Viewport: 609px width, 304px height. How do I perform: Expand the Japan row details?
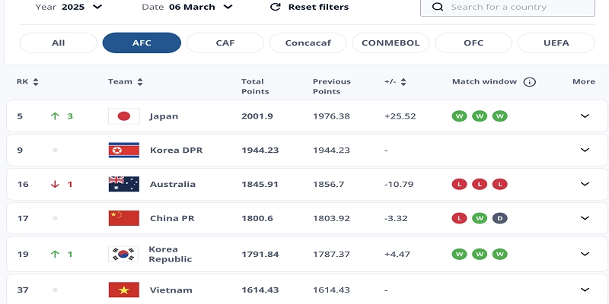pyautogui.click(x=585, y=116)
